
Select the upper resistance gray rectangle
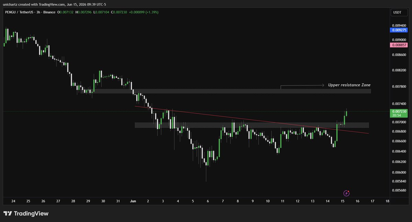click(x=226, y=91)
